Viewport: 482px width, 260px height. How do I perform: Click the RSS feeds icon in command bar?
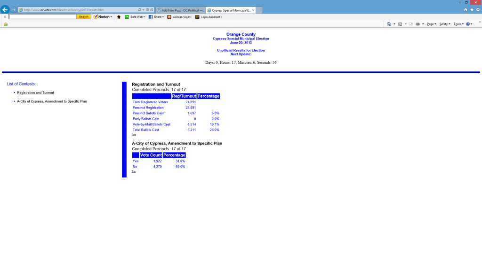click(x=400, y=24)
